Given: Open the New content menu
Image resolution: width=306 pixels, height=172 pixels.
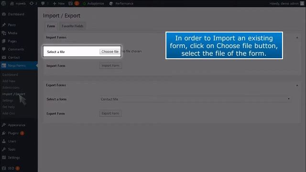Looking at the screenshot, I should click(58, 3).
